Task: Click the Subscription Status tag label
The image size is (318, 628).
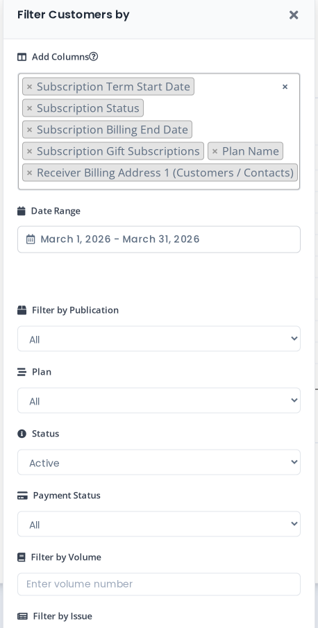Action: coord(87,108)
